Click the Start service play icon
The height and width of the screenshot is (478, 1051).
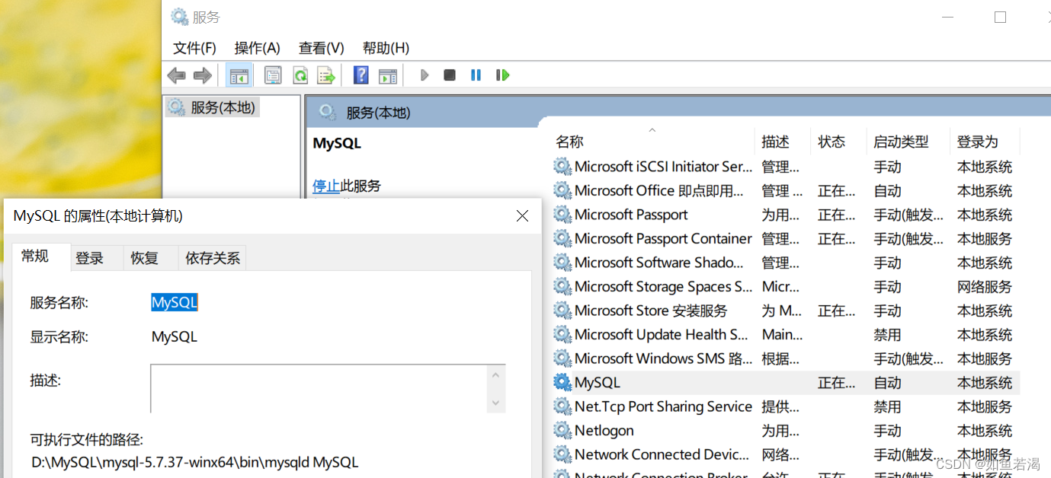[425, 75]
